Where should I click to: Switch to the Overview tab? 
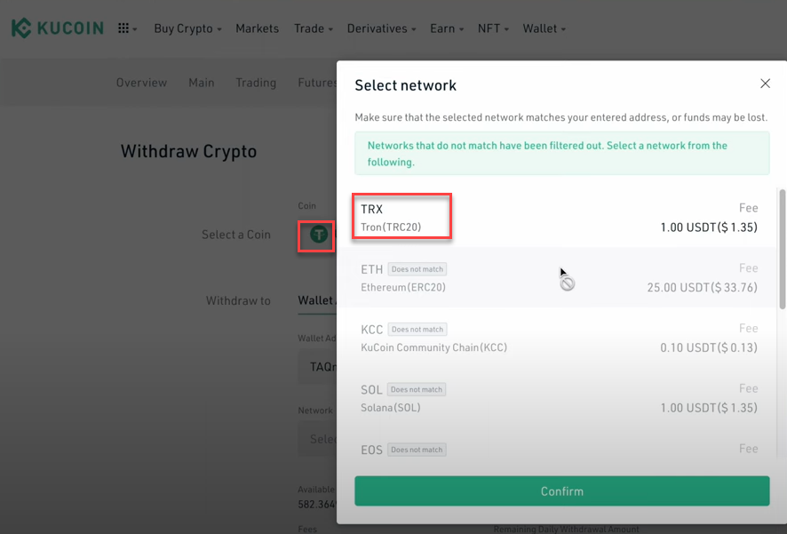tap(141, 83)
